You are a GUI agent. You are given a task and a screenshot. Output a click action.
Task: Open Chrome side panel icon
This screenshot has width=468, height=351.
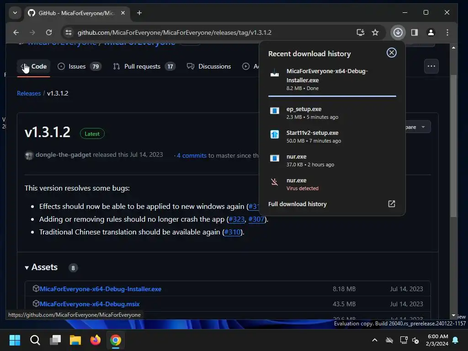click(414, 32)
